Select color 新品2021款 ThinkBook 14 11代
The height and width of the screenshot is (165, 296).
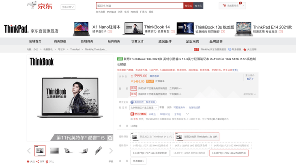(x=152, y=137)
